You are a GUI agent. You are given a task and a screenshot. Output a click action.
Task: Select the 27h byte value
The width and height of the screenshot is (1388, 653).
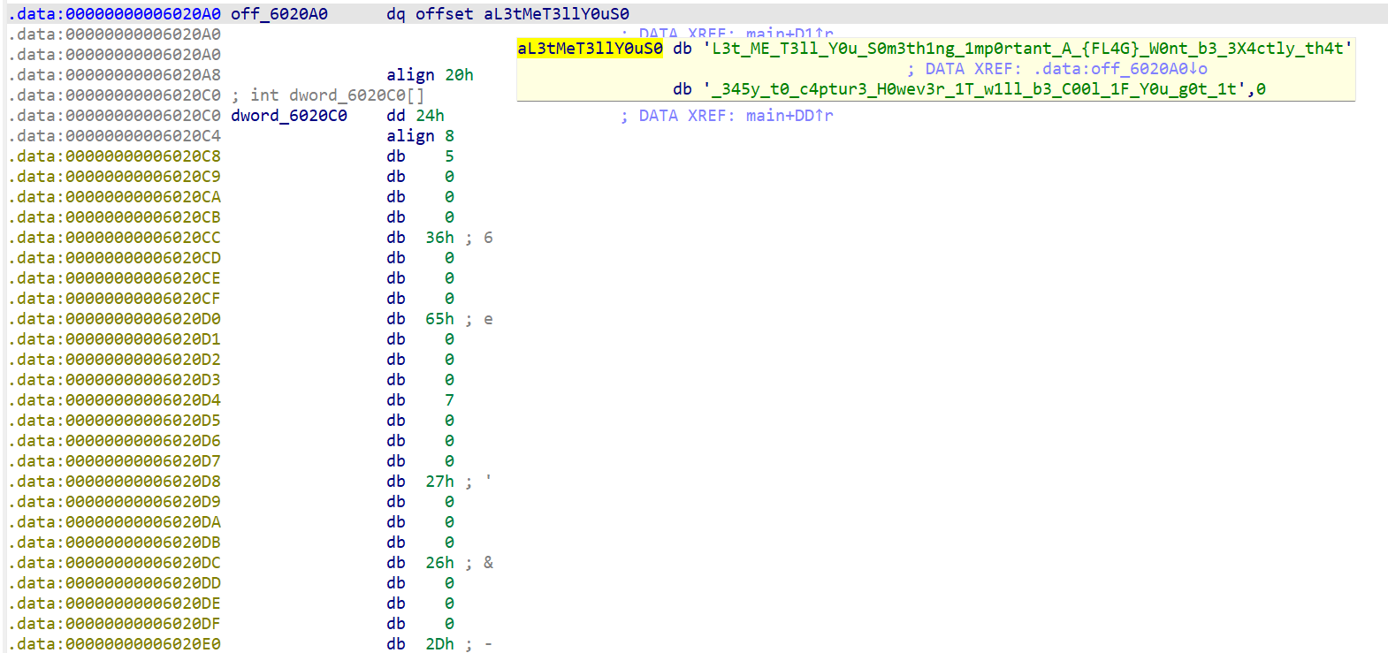(x=439, y=482)
